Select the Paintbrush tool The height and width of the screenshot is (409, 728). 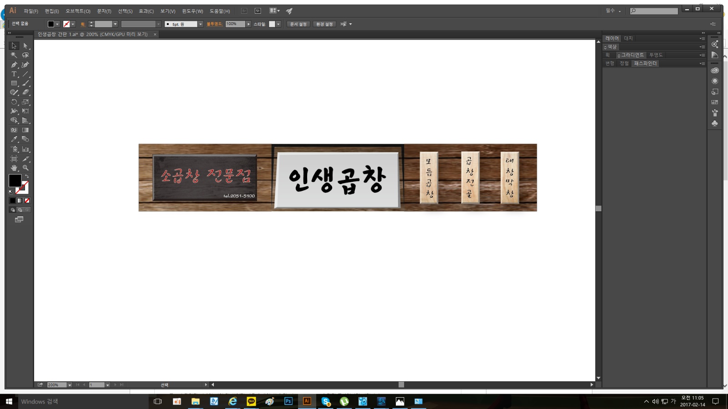(25, 83)
